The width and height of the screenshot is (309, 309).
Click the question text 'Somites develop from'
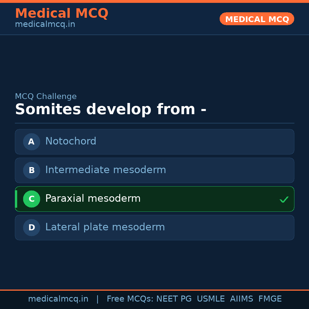coord(110,109)
